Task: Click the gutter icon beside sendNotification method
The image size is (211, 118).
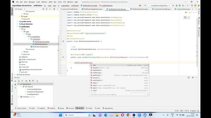Action: pos(63,57)
